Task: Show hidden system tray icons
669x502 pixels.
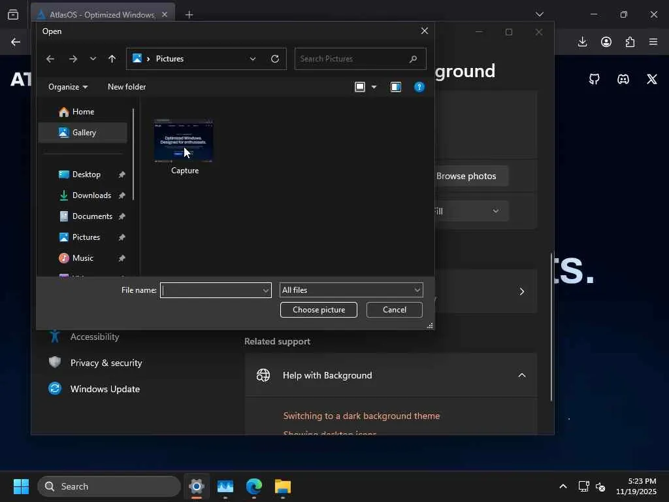Action: (x=563, y=486)
